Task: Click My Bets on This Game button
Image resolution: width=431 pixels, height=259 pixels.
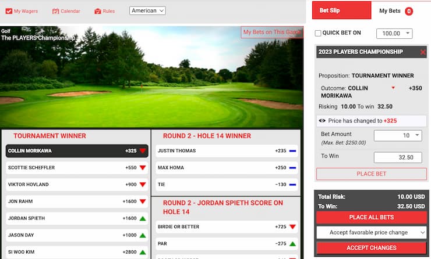Action: tap(272, 32)
